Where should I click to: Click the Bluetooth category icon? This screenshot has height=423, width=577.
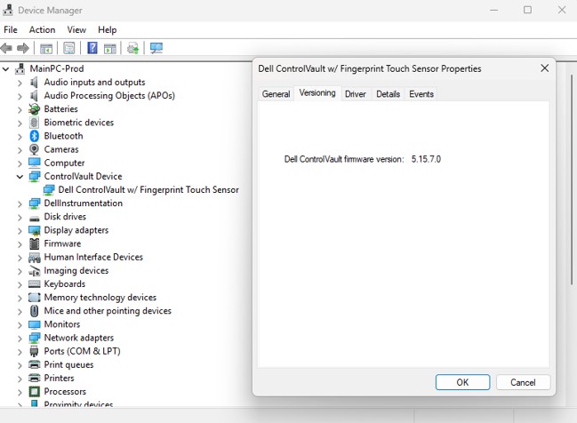click(x=34, y=136)
